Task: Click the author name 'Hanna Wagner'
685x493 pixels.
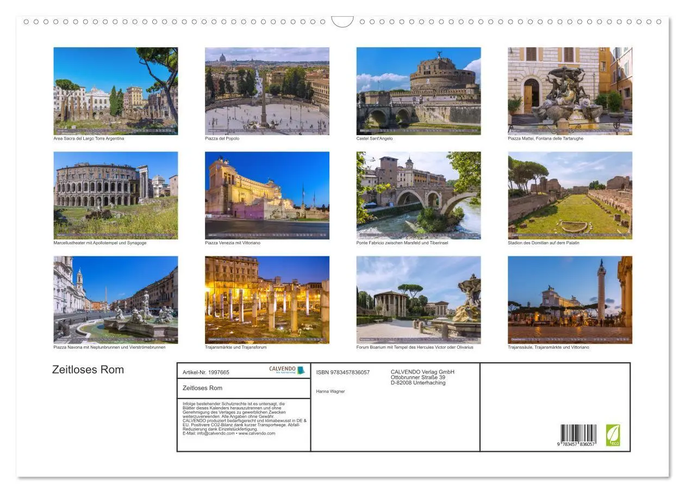Action: (331, 391)
